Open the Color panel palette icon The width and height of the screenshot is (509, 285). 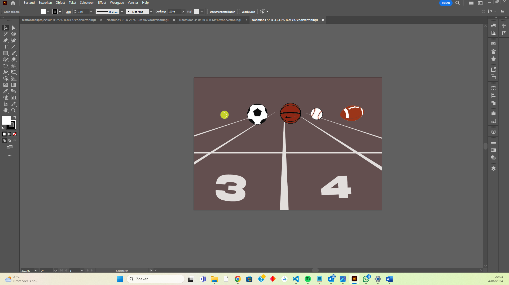(493, 26)
